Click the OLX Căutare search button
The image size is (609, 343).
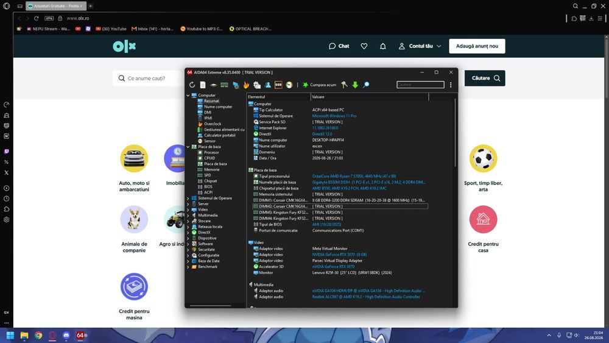485,78
